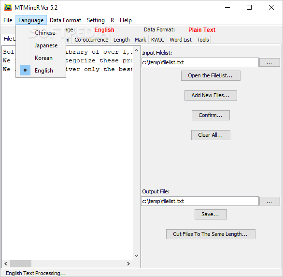
Task: Click the MTMineR app icon in title bar
Action: pyautogui.click(x=8, y=7)
